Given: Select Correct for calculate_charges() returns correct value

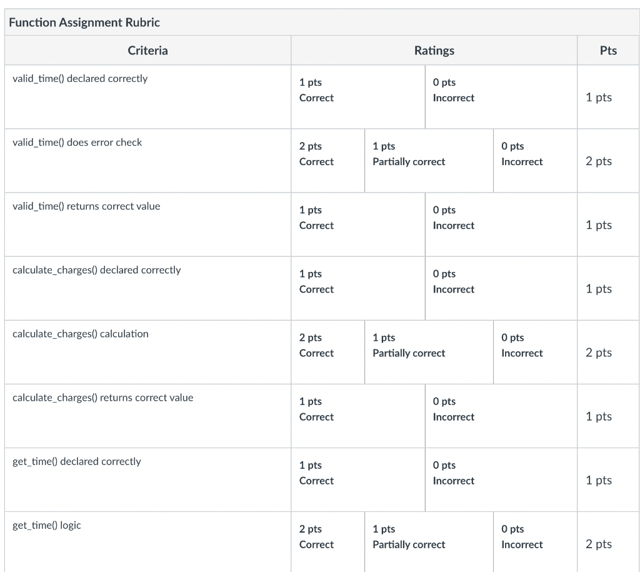Looking at the screenshot, I should tap(358, 416).
